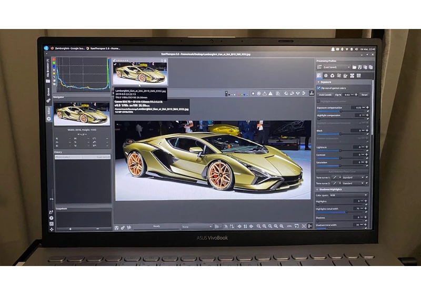Open the soft-proofing profile None dropdown
This screenshot has width=421, height=295.
[197, 227]
